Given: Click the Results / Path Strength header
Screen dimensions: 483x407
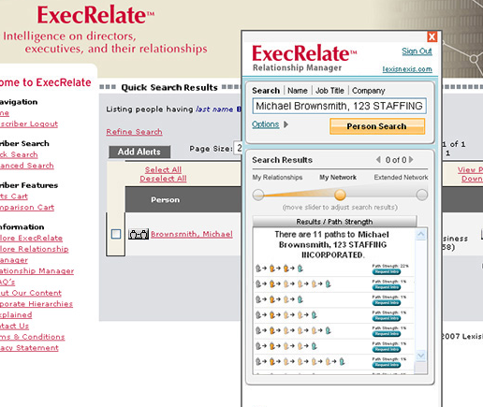Looking at the screenshot, I should [334, 222].
